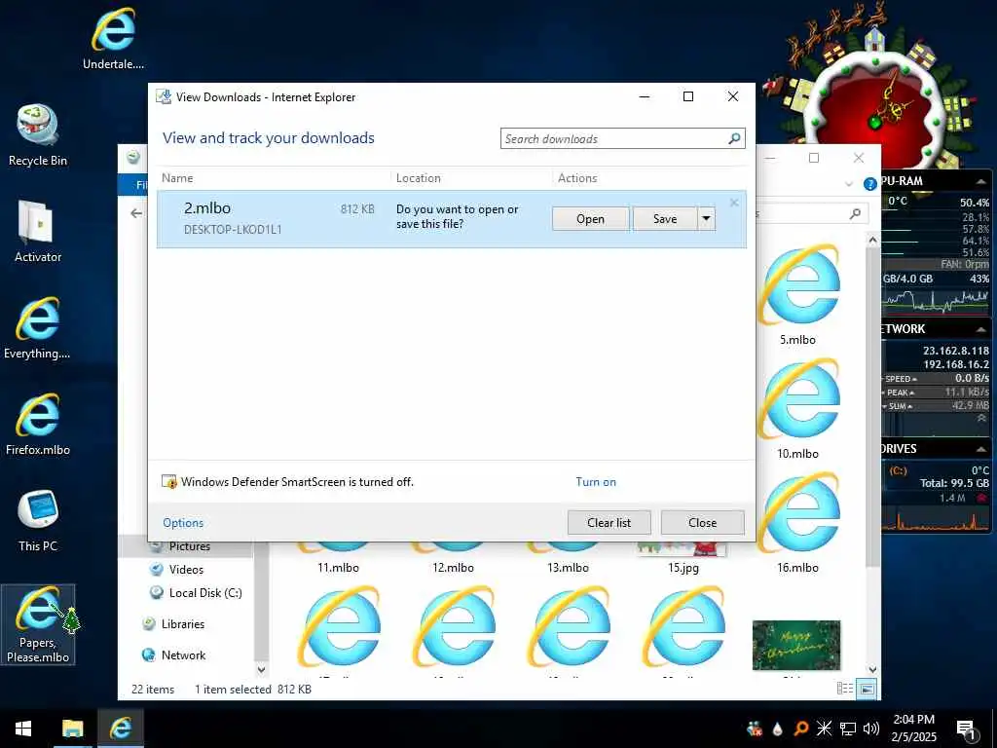Click the search magnifier in downloads search box
This screenshot has height=748, width=997.
(x=734, y=138)
